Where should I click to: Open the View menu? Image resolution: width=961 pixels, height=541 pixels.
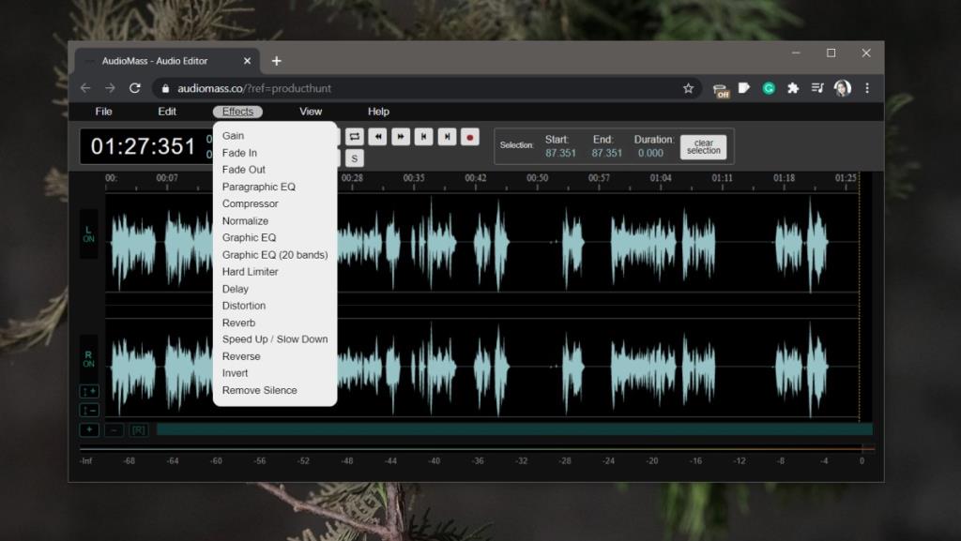pyautogui.click(x=311, y=112)
